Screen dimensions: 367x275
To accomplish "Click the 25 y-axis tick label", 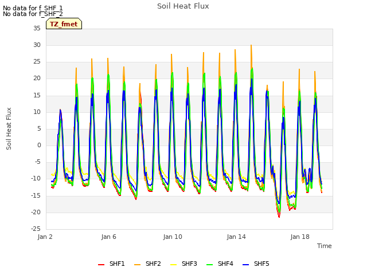I will tap(37, 62).
